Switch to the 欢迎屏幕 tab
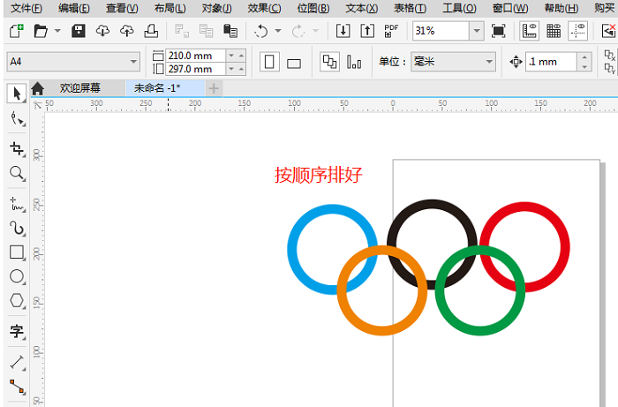This screenshot has height=407, width=618. (79, 88)
